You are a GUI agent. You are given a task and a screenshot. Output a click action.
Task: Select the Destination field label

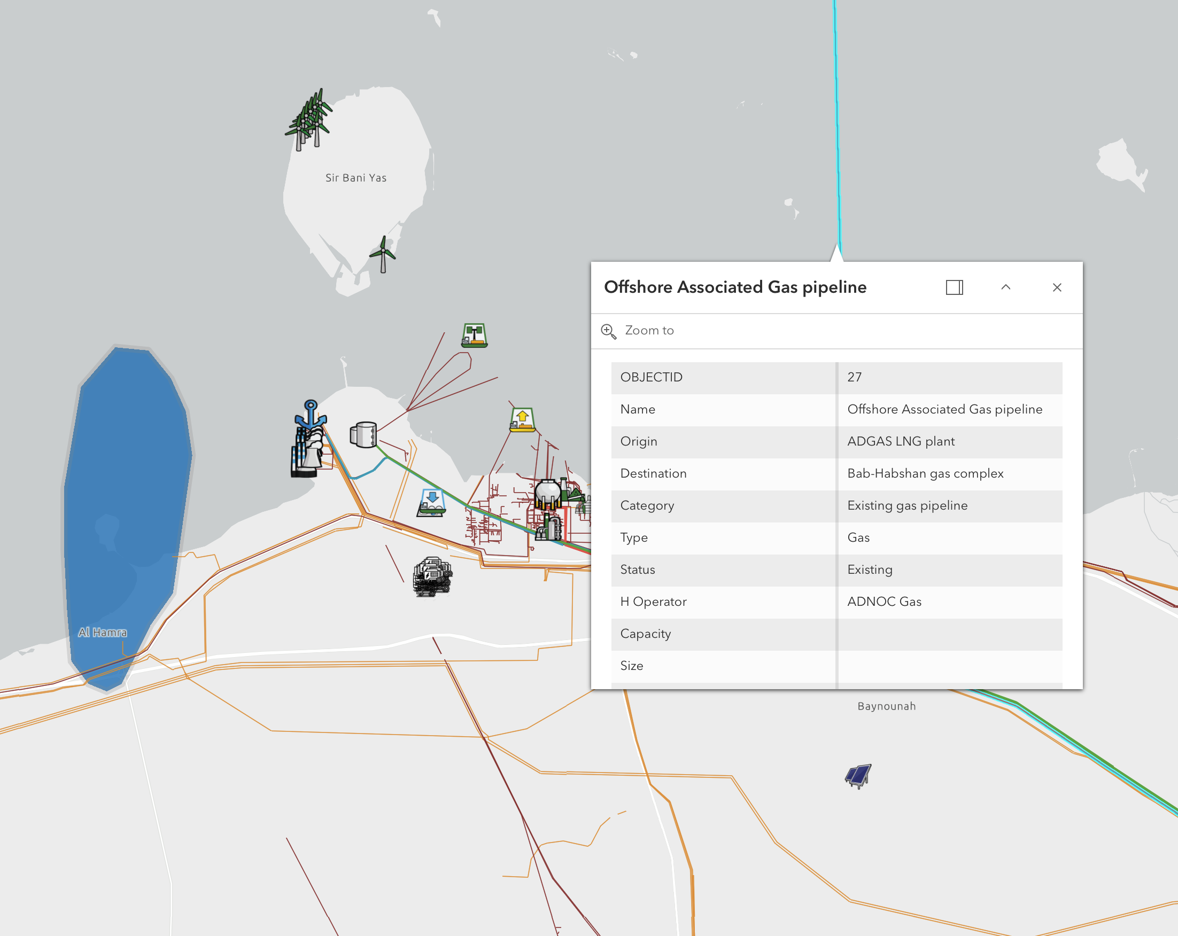pos(653,473)
